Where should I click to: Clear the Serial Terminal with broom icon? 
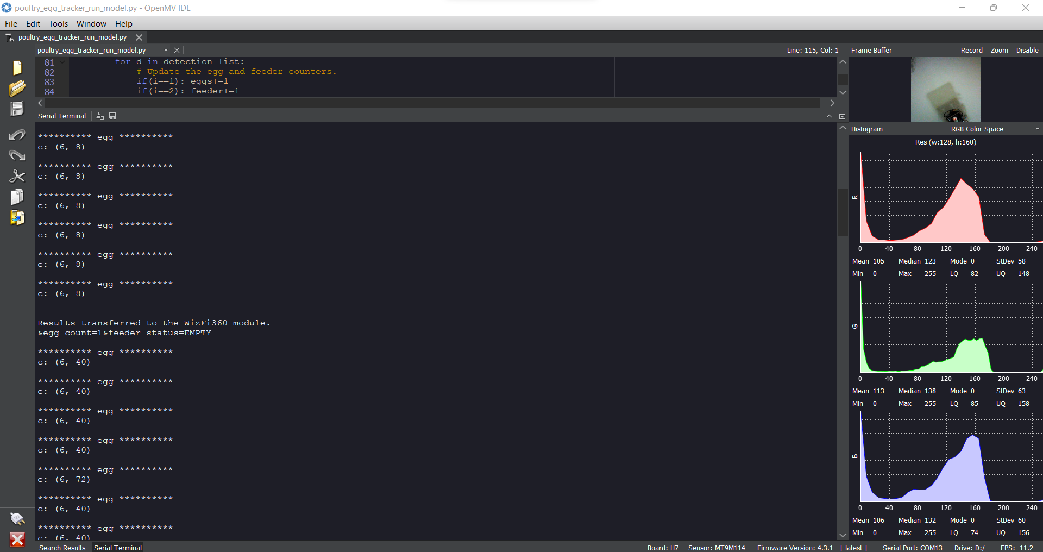pos(100,116)
